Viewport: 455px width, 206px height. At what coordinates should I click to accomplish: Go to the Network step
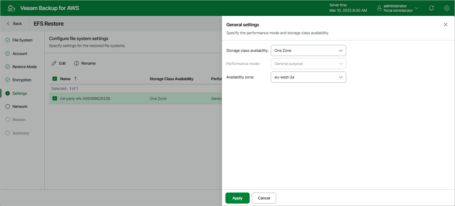click(20, 106)
